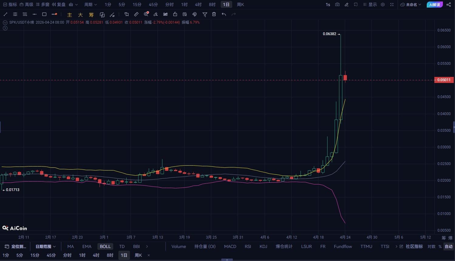
Task: Select the rectangle drawing tool
Action: [44, 14]
